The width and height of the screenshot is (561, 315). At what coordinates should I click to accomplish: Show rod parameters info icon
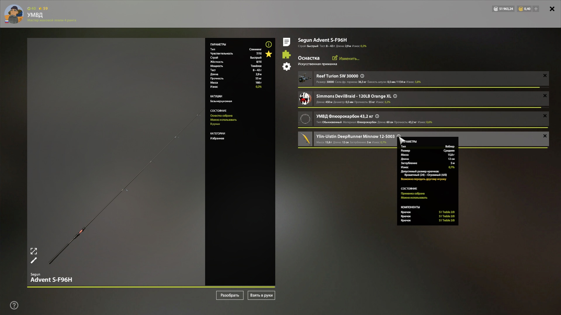(269, 44)
